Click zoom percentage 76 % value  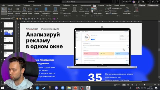tap(155, 85)
